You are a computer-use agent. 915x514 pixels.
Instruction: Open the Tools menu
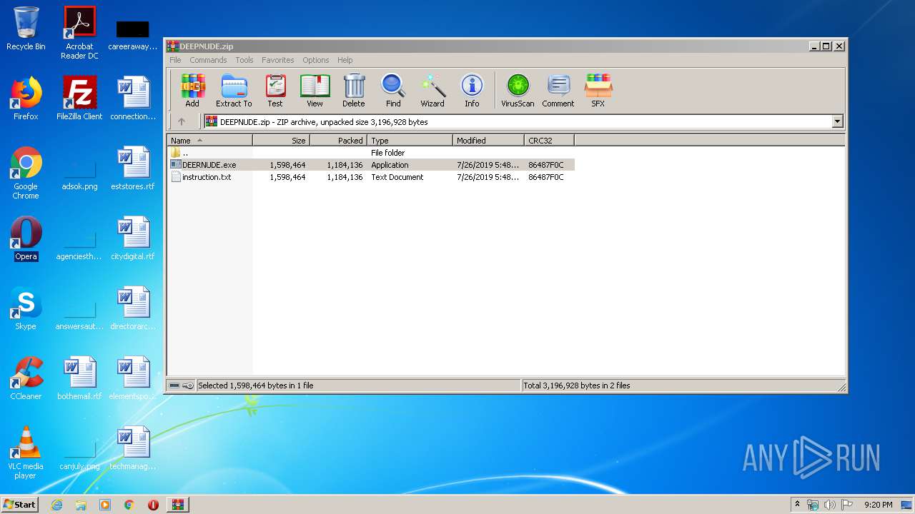click(244, 60)
